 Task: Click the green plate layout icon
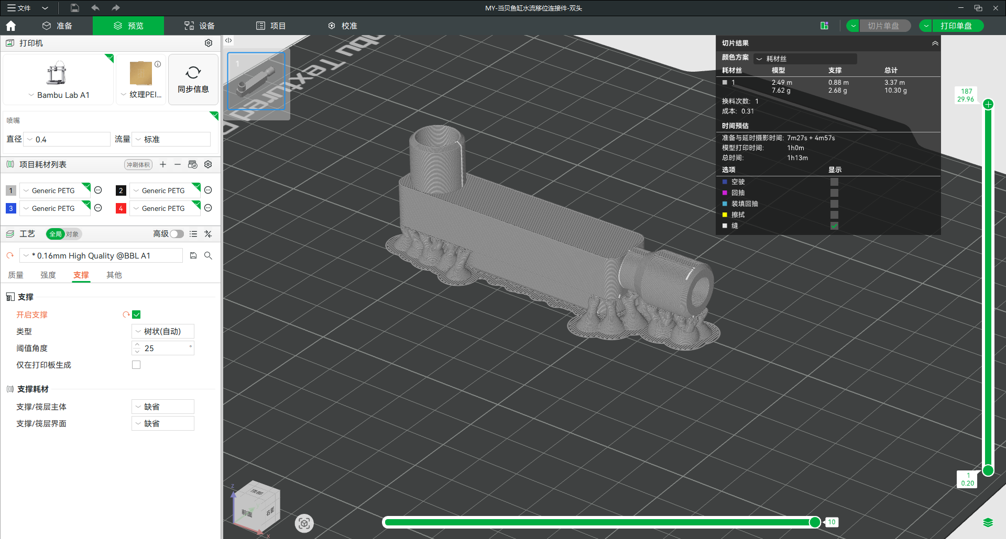tap(824, 26)
